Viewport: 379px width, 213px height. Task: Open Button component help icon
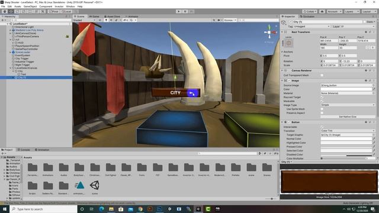[x=366, y=122]
